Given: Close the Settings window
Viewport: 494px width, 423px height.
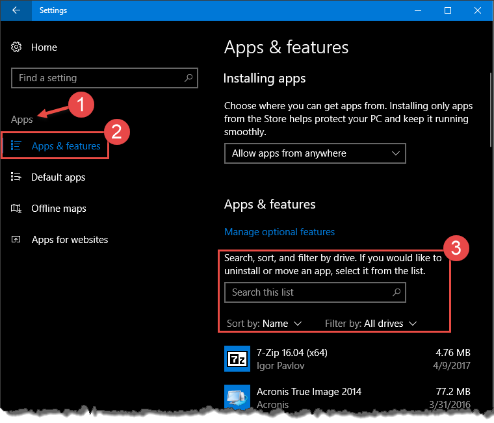Looking at the screenshot, I should tap(478, 10).
